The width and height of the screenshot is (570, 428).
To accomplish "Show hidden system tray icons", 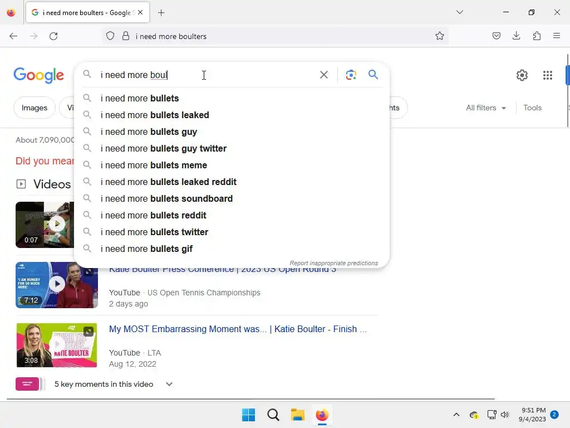I will pos(456,415).
